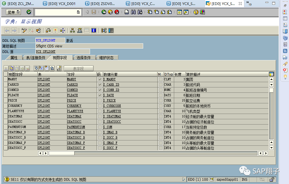Click 数据元素 column header
The height and width of the screenshot is (184, 289).
point(130,74)
